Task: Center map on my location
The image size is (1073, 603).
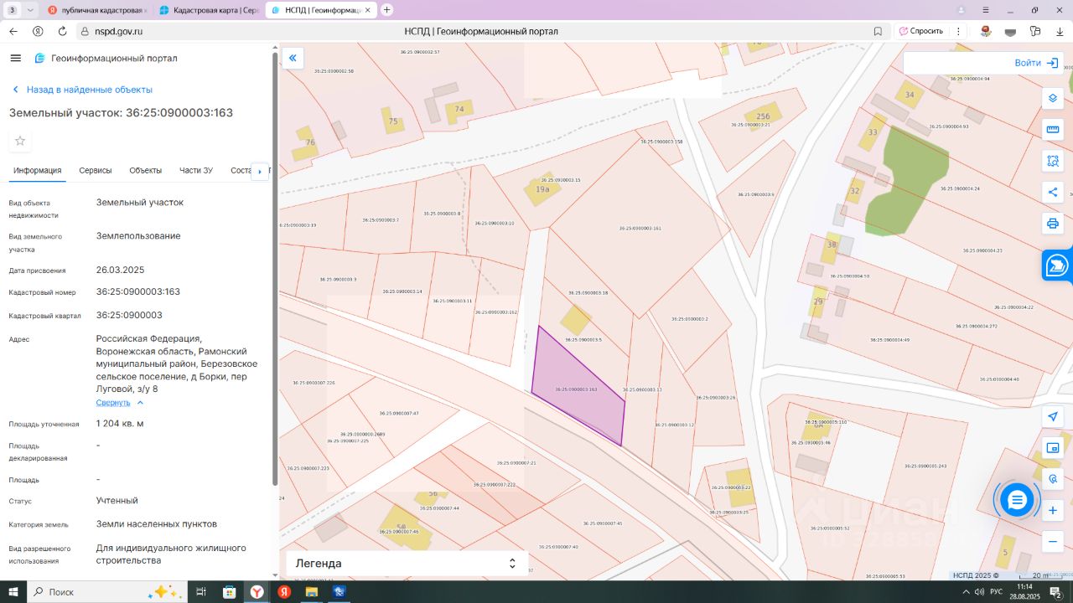Action: pos(1053,417)
